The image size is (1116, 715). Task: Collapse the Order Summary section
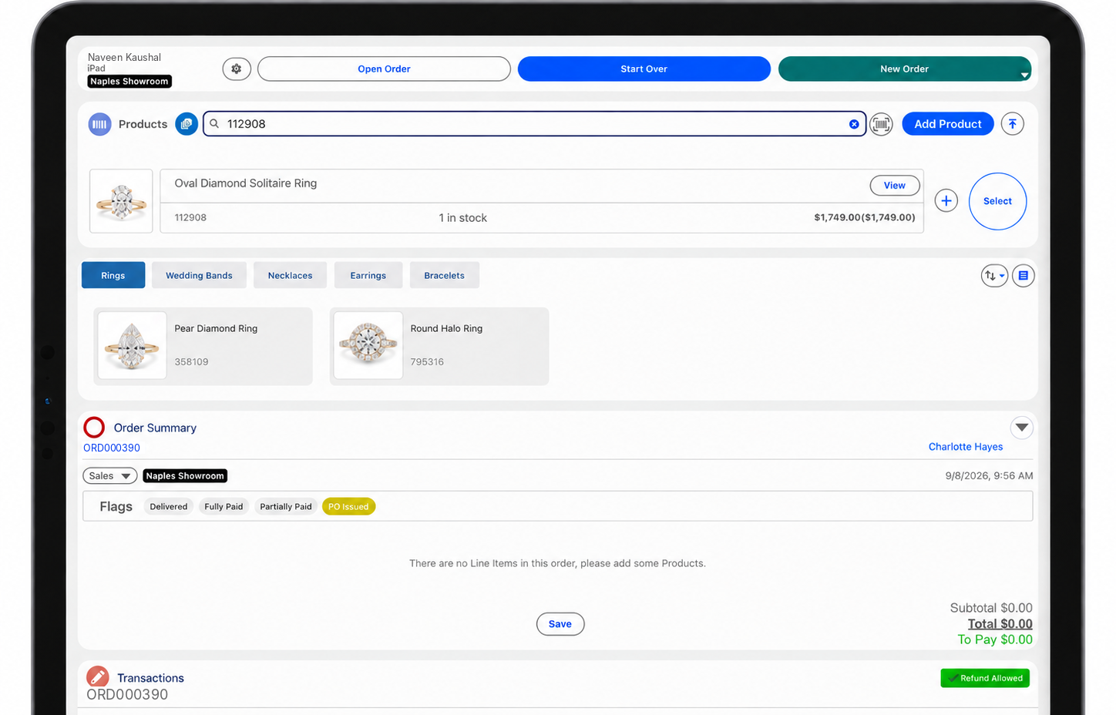point(1021,428)
